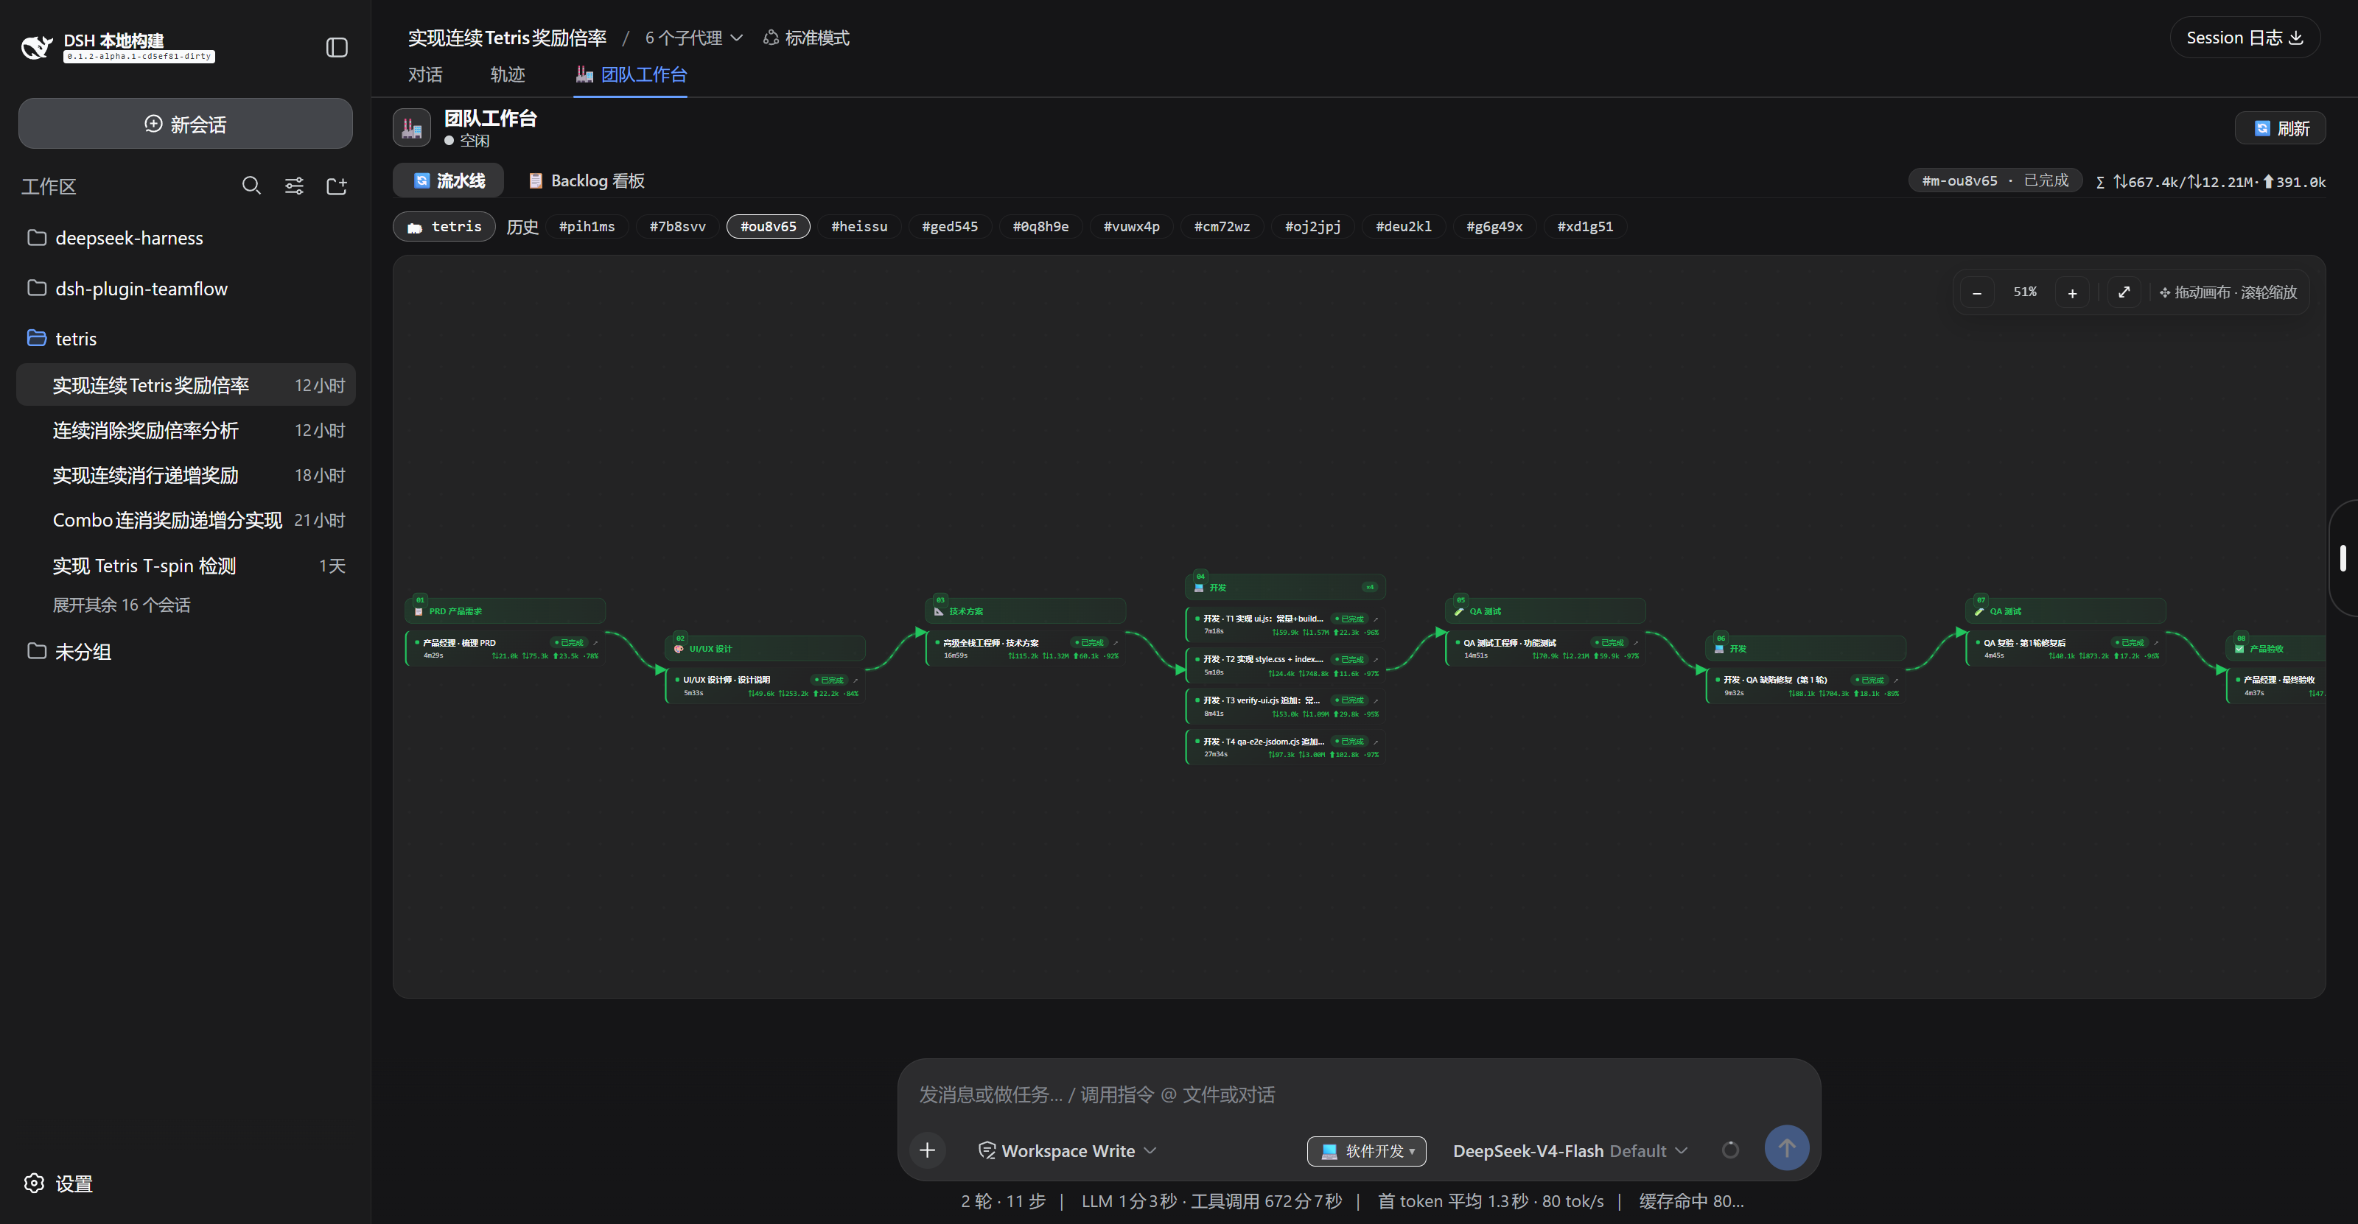Screen dimensions: 2358x1224
Task: Select the 流水线 view tab
Action: (x=449, y=180)
